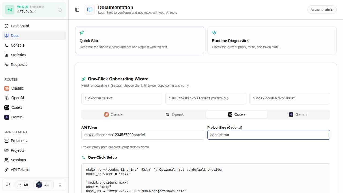Click the API Tokens key icon
This screenshot has height=193, width=343.
(6, 170)
